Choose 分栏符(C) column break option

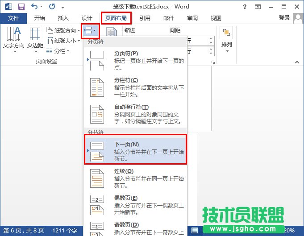[135, 87]
